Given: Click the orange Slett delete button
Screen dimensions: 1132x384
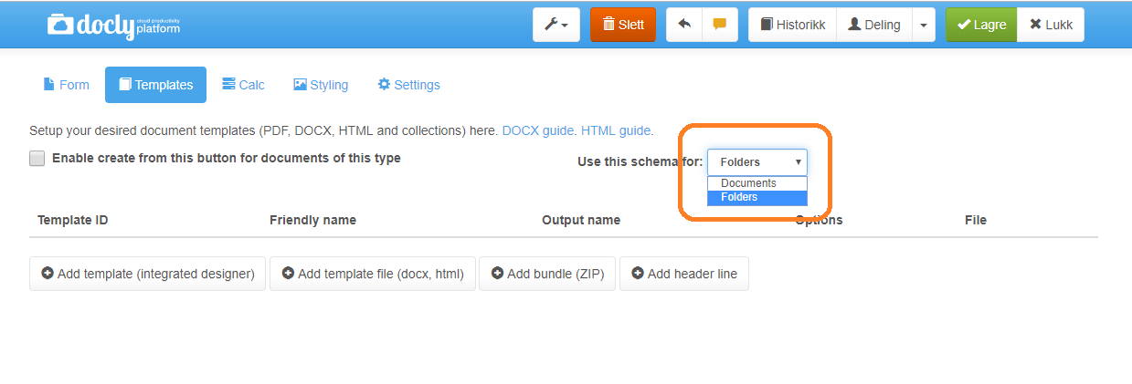Looking at the screenshot, I should (623, 26).
